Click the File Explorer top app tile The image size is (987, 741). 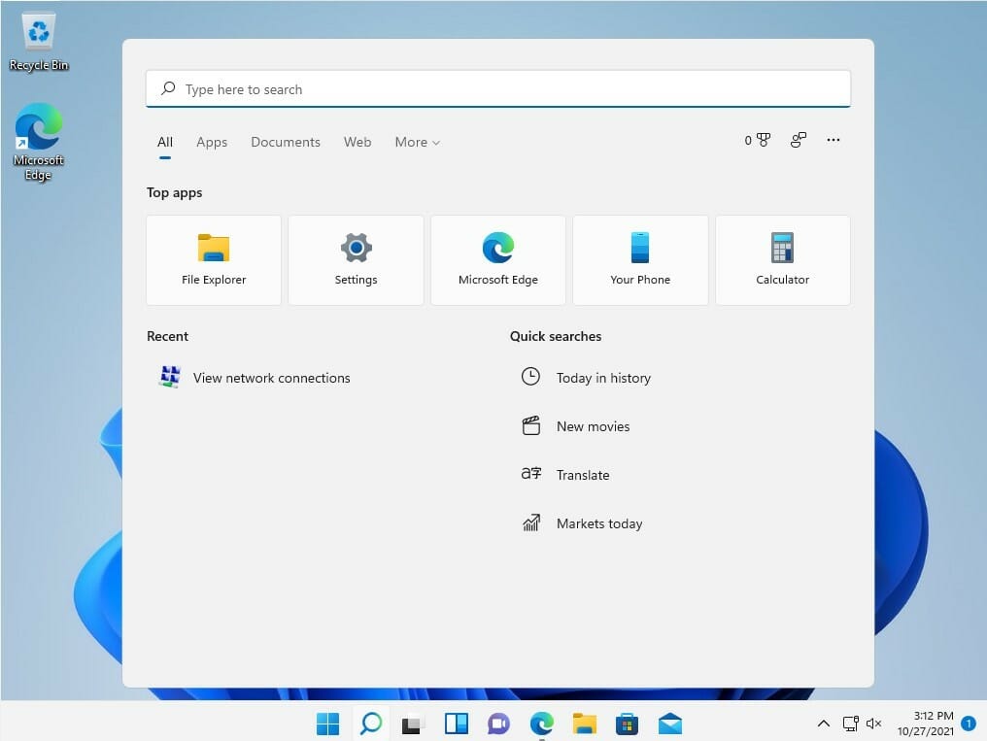tap(214, 260)
